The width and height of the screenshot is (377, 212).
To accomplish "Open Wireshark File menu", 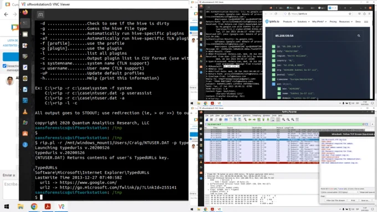I will pos(207,116).
